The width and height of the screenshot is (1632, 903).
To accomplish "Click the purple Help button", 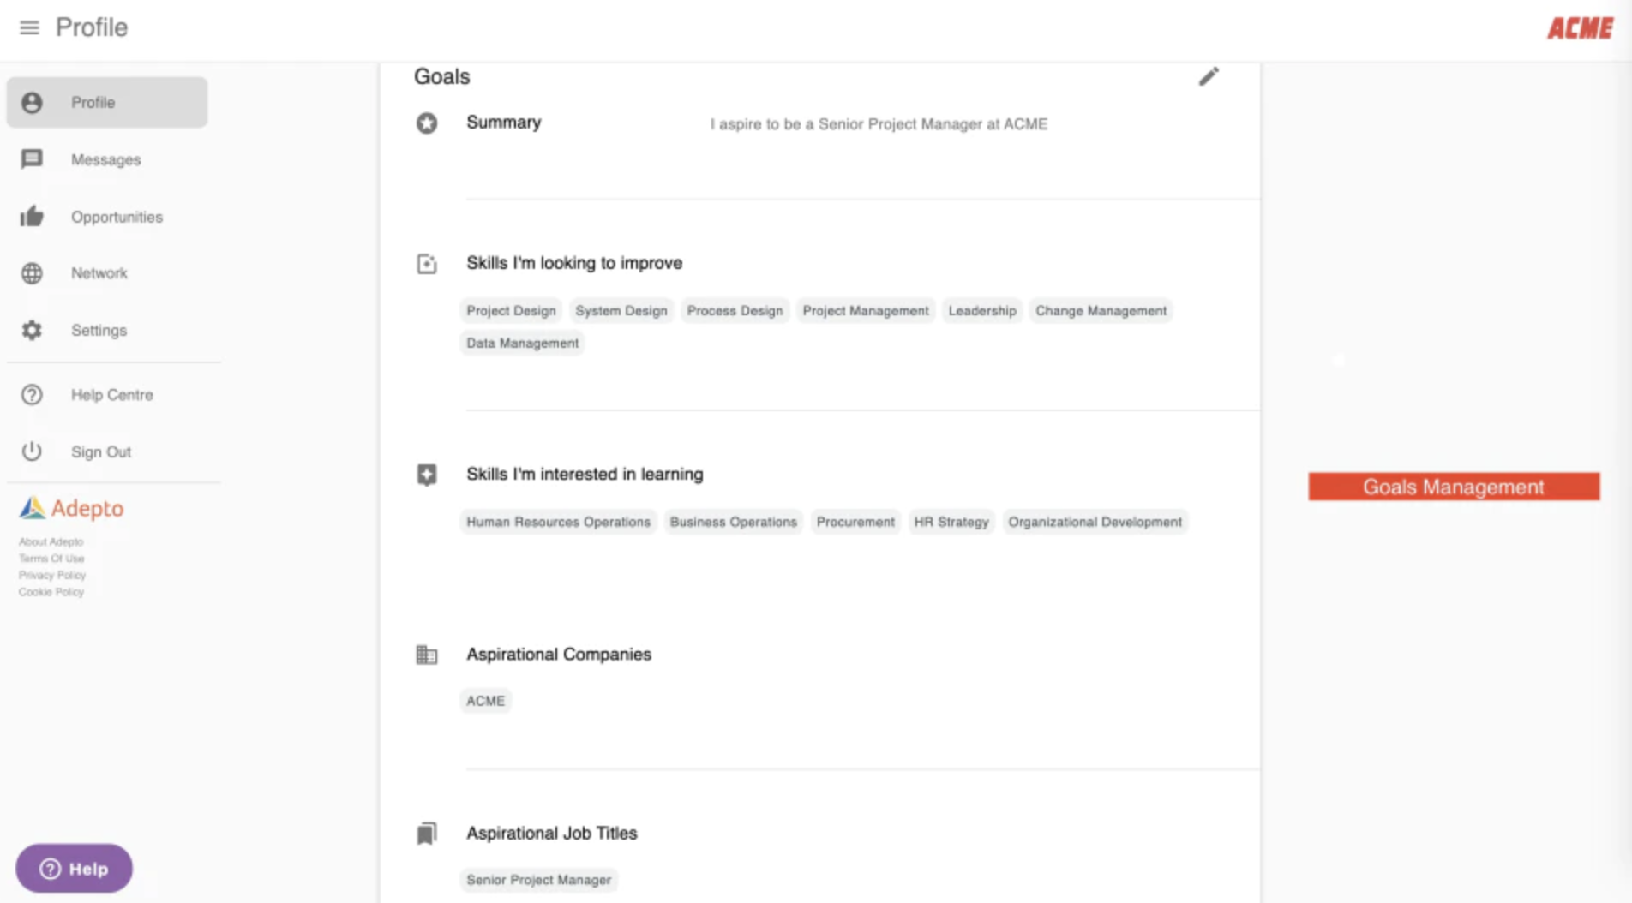I will [x=74, y=869].
